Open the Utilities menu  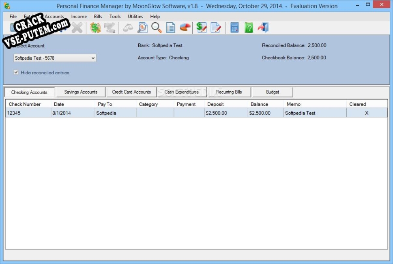pyautogui.click(x=135, y=17)
